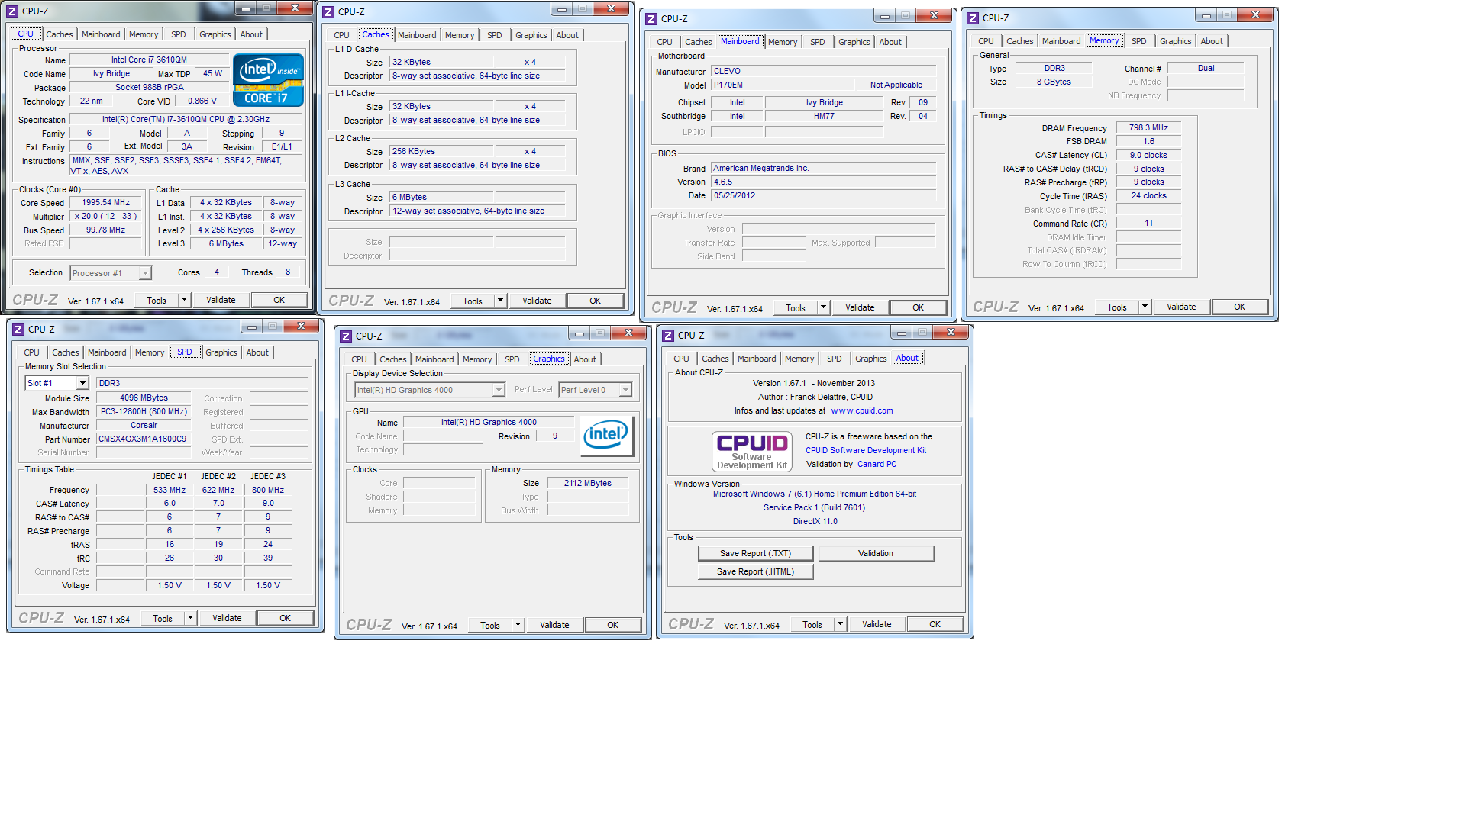Open the www.cpuid.com link

coord(861,410)
